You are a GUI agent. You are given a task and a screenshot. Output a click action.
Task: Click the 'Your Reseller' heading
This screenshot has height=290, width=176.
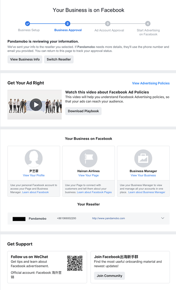[88, 204]
